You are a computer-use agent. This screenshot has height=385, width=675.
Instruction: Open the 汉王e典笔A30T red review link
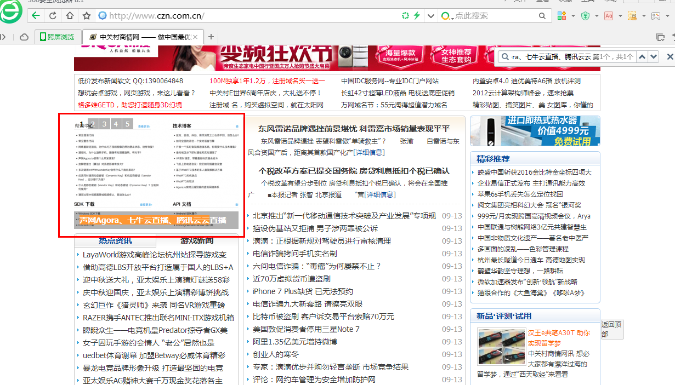[559, 338]
